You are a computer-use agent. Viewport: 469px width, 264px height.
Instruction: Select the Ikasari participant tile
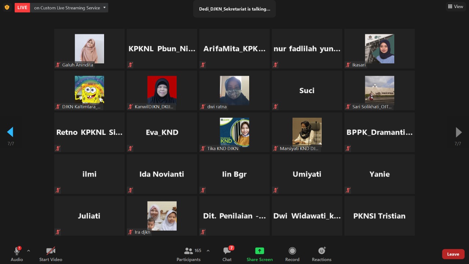pyautogui.click(x=379, y=49)
